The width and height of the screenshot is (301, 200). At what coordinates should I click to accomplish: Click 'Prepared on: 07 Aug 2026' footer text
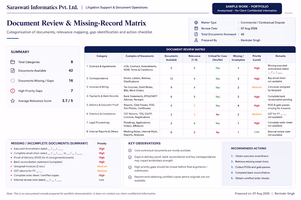coord(252,193)
